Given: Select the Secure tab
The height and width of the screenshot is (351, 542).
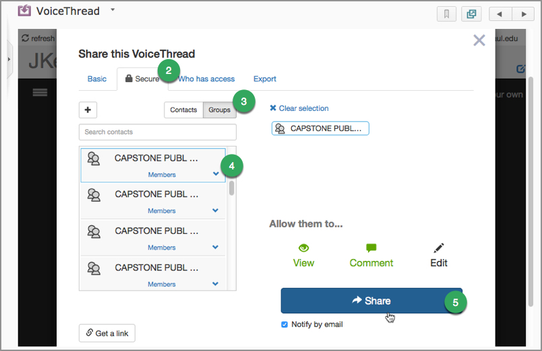Looking at the screenshot, I should [x=142, y=79].
